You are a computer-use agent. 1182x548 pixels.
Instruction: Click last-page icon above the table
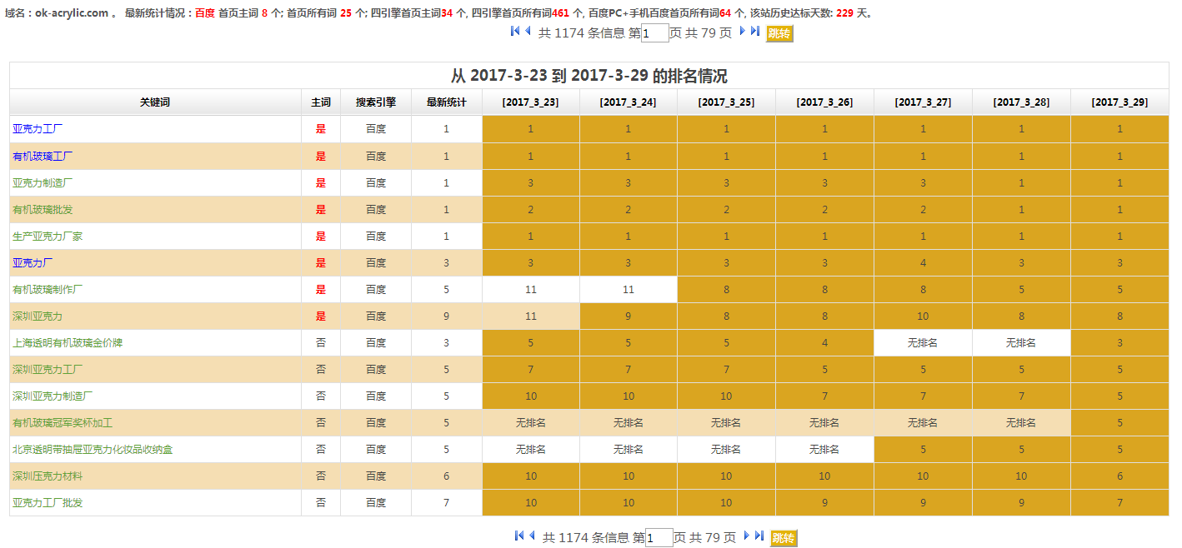(755, 32)
